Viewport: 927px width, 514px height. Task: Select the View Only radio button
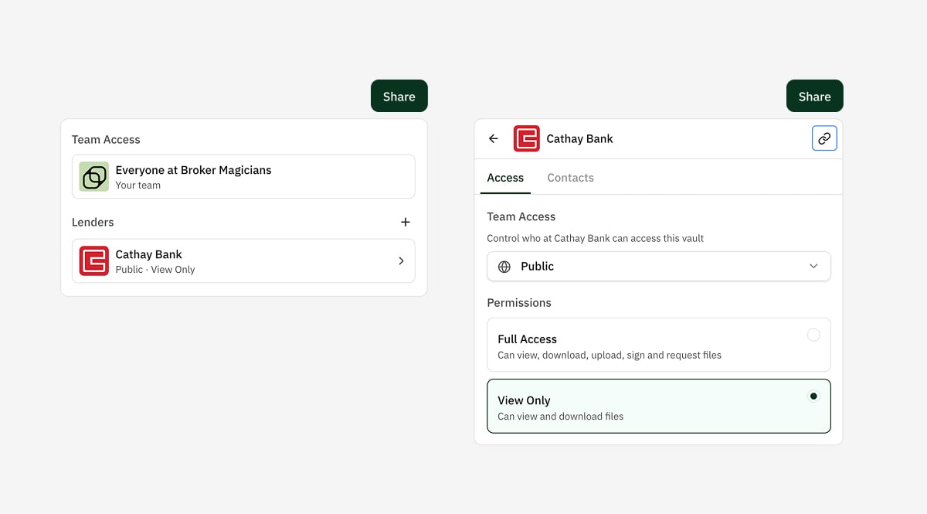click(813, 397)
